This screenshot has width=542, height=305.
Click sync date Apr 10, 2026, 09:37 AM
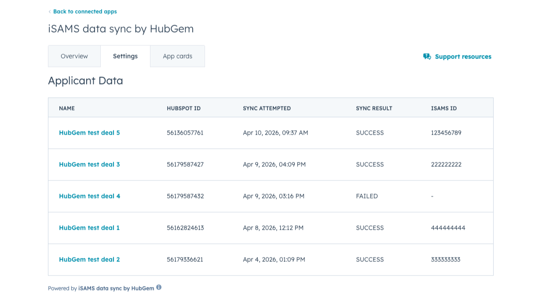pos(275,132)
